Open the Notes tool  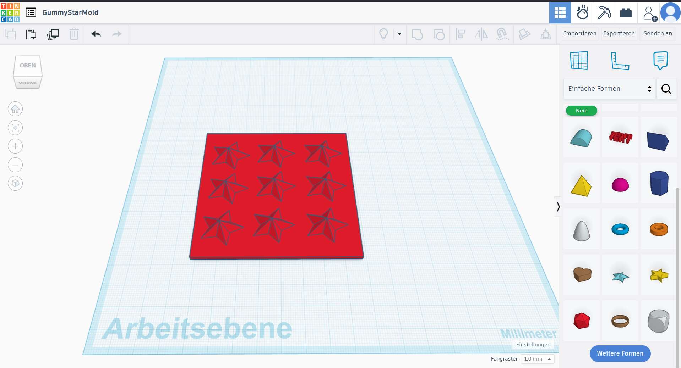click(x=660, y=61)
